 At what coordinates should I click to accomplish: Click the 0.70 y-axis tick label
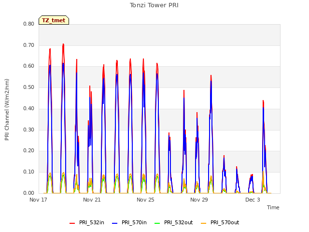[x=29, y=45]
